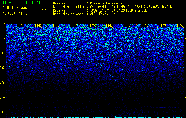Click the date stamp 10.05.01 11:40
Screen dimensions: 186x118
pyautogui.click(x=15, y=14)
